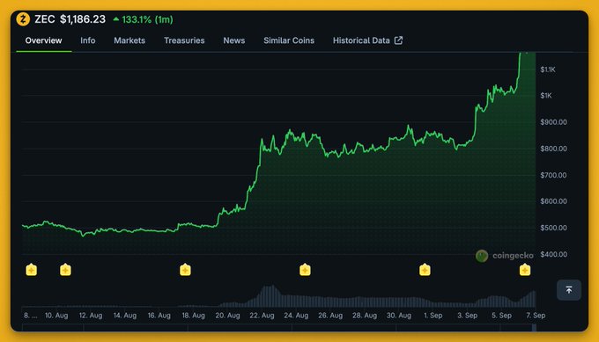Image resolution: width=599 pixels, height=342 pixels.
Task: Click the $1,186.23 price value
Action: pyautogui.click(x=83, y=19)
